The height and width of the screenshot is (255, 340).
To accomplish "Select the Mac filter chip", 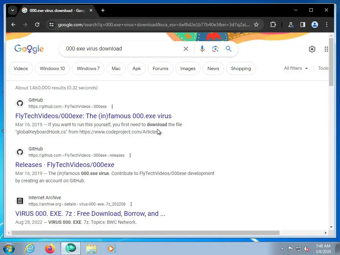I will point(116,68).
